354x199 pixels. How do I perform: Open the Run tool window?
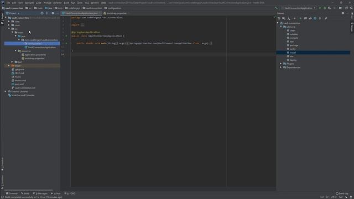click(56, 193)
